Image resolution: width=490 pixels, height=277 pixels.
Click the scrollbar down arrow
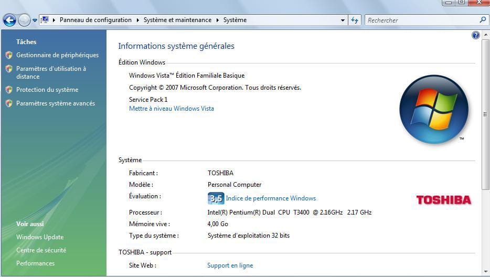point(485,272)
